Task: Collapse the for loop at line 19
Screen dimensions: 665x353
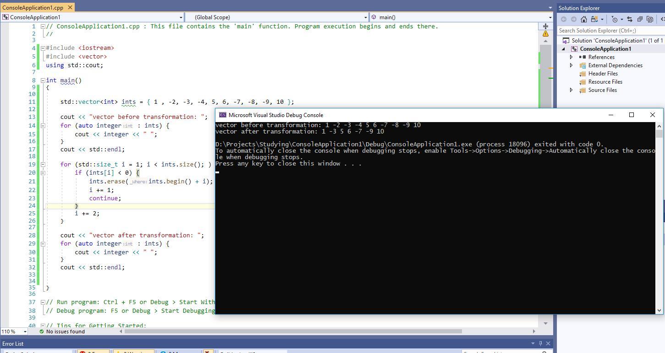Action: [x=43, y=165]
